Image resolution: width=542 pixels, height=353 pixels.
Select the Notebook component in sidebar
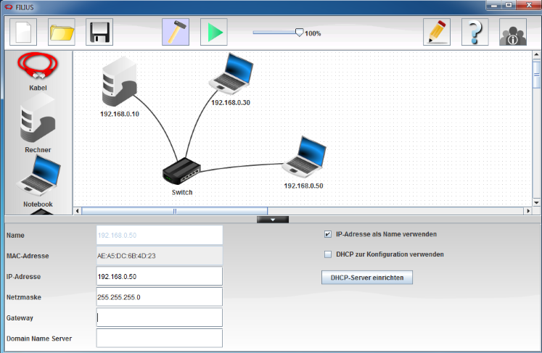click(x=38, y=180)
